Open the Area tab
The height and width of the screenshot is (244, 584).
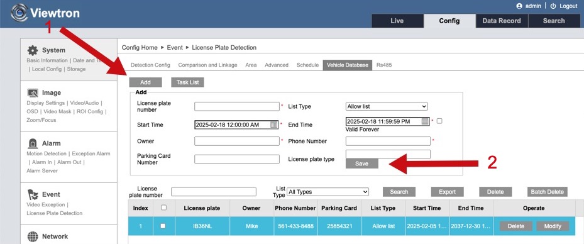tap(251, 65)
